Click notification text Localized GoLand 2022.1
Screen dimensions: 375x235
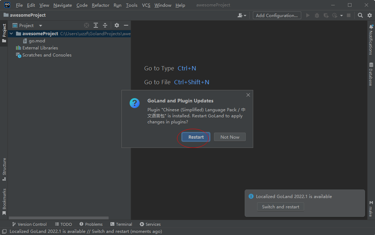[294, 197]
